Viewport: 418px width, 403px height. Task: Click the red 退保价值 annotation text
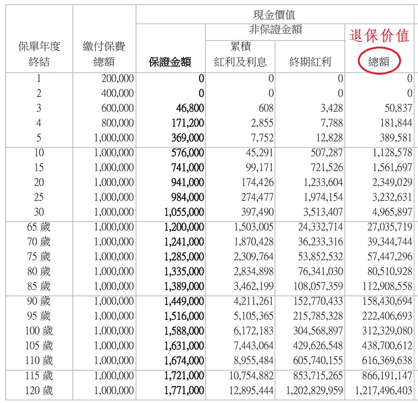379,36
